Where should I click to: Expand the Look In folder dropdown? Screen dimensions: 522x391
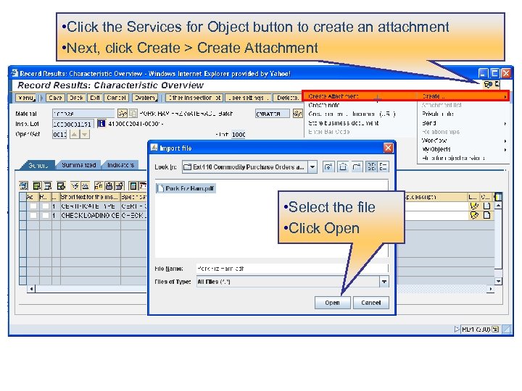click(312, 167)
